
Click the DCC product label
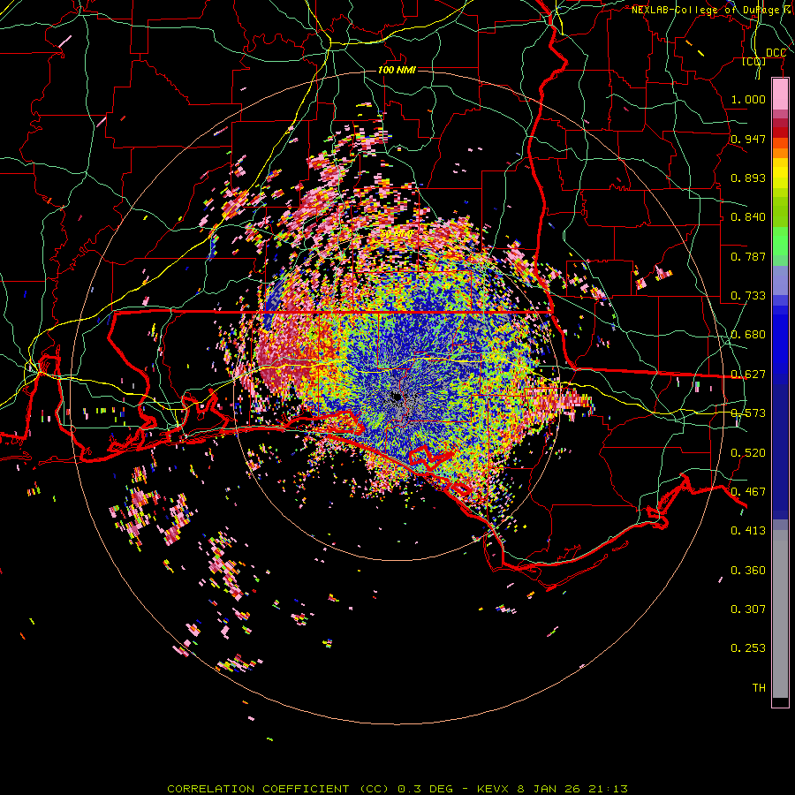click(776, 53)
